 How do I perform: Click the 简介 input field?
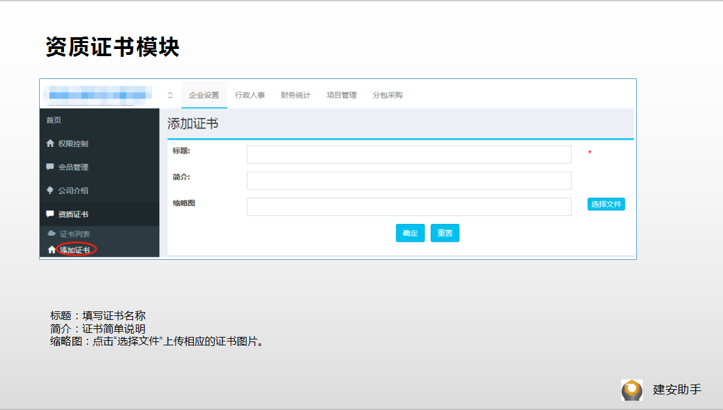click(409, 181)
